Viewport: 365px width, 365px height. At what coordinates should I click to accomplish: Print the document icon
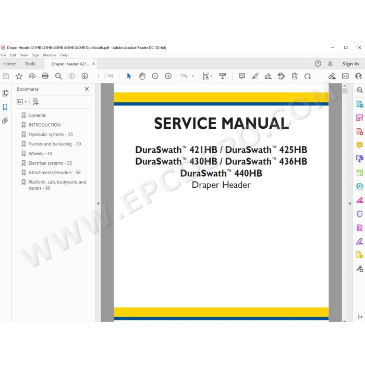[45, 76]
